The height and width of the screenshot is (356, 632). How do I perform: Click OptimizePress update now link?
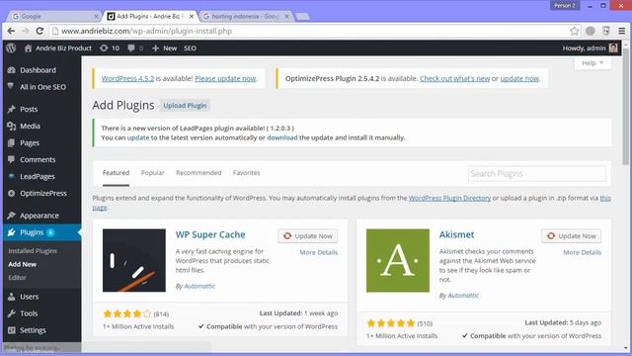coord(519,79)
